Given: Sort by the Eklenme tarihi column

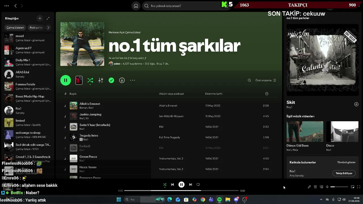Looking at the screenshot, I should tap(214, 94).
